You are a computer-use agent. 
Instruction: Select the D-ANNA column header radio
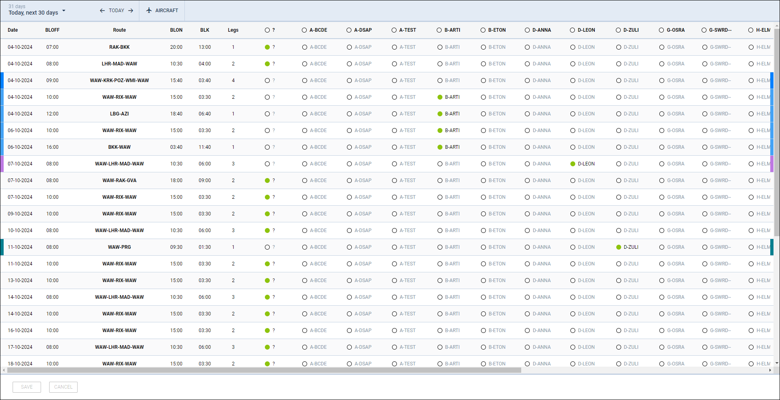(527, 30)
